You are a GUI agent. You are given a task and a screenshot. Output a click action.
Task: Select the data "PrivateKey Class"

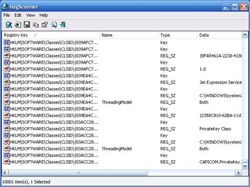click(215, 129)
